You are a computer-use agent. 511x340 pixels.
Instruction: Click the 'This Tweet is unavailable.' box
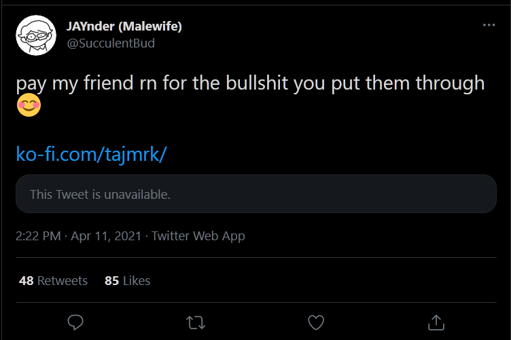point(255,194)
